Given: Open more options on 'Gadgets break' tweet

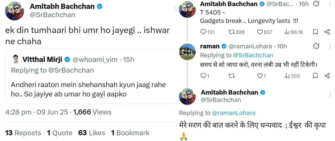Looking at the screenshot, I should 329,4.
